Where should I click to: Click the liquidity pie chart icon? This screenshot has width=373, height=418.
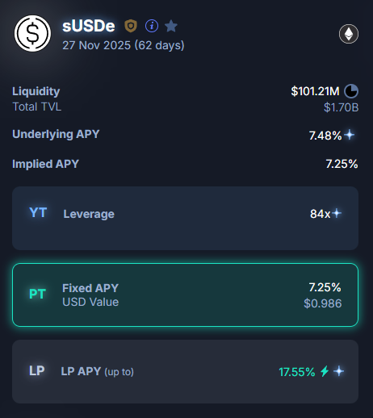(x=351, y=91)
